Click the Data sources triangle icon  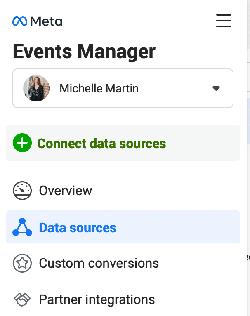coord(22,227)
